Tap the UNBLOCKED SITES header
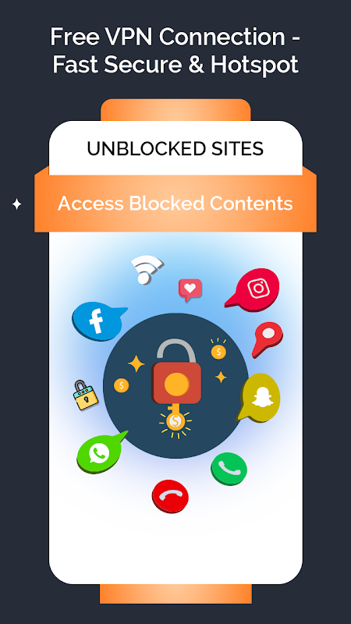 (x=175, y=149)
